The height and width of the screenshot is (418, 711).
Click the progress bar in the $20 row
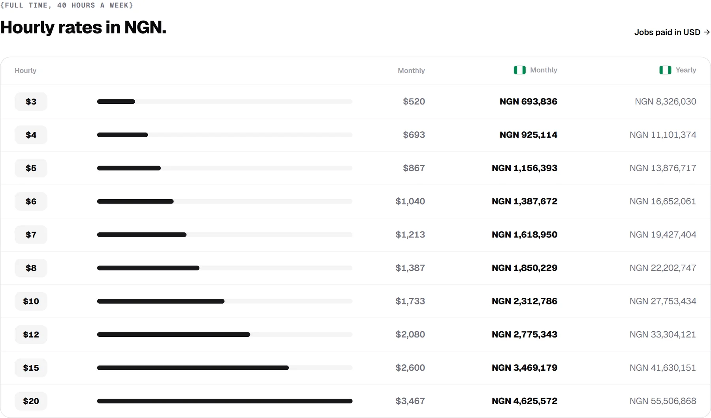point(225,401)
